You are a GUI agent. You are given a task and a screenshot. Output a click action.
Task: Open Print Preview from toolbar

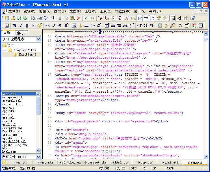pyautogui.click(x=33, y=18)
